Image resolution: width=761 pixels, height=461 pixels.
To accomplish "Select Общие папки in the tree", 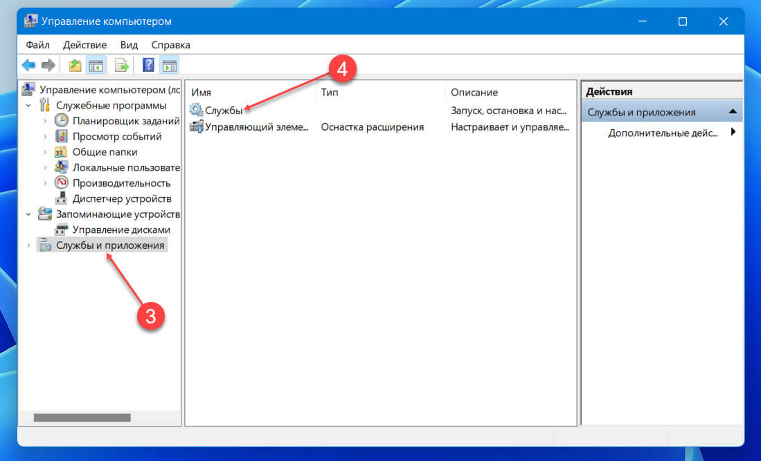I will [105, 152].
